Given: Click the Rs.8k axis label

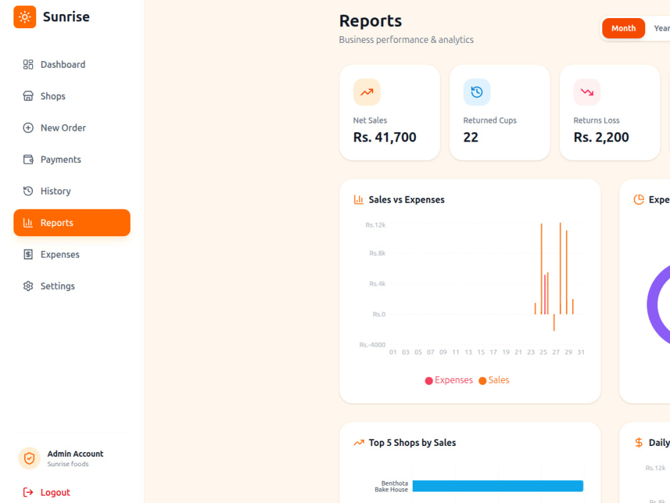Looking at the screenshot, I should click(377, 254).
